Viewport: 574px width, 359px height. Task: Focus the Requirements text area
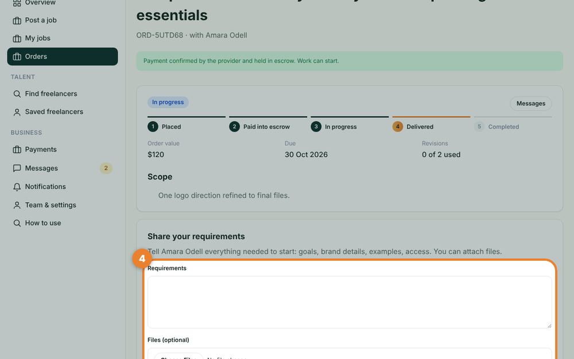tap(350, 302)
